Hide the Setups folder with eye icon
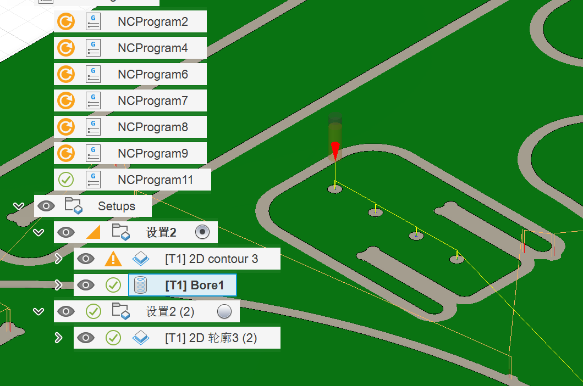Viewport: 583px width, 386px height. tap(46, 206)
